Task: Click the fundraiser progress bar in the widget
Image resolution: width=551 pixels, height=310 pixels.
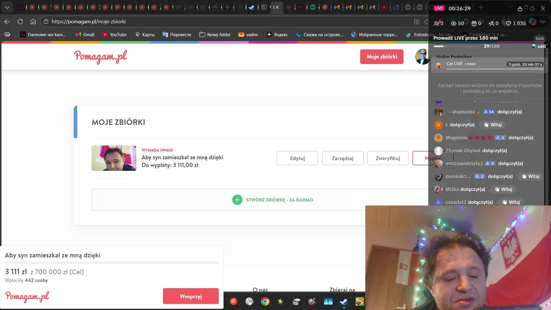Action: [112, 263]
